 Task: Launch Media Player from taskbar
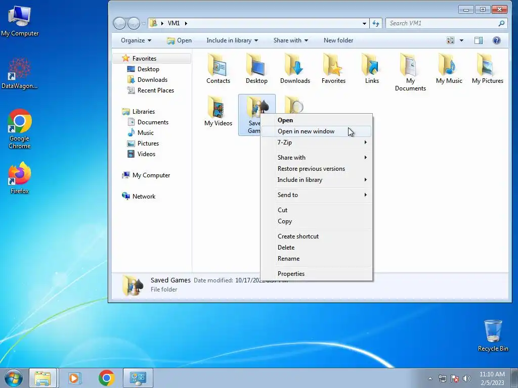[x=74, y=378]
